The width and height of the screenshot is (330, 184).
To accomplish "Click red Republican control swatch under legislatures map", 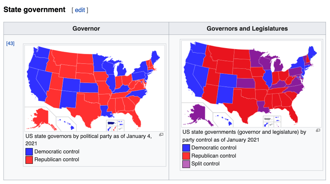I will 186,156.
